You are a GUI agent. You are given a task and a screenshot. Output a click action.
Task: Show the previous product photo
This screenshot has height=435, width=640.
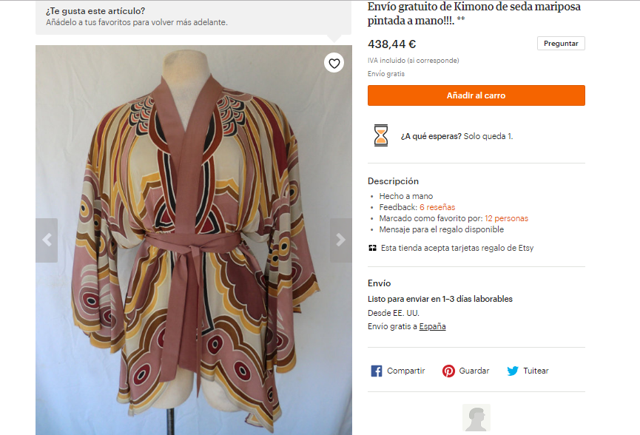(x=47, y=240)
